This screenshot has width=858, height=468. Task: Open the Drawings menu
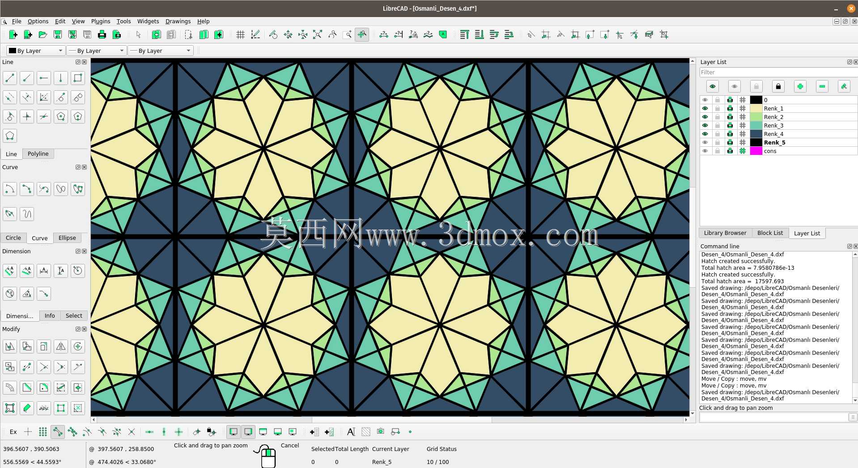pyautogui.click(x=178, y=21)
